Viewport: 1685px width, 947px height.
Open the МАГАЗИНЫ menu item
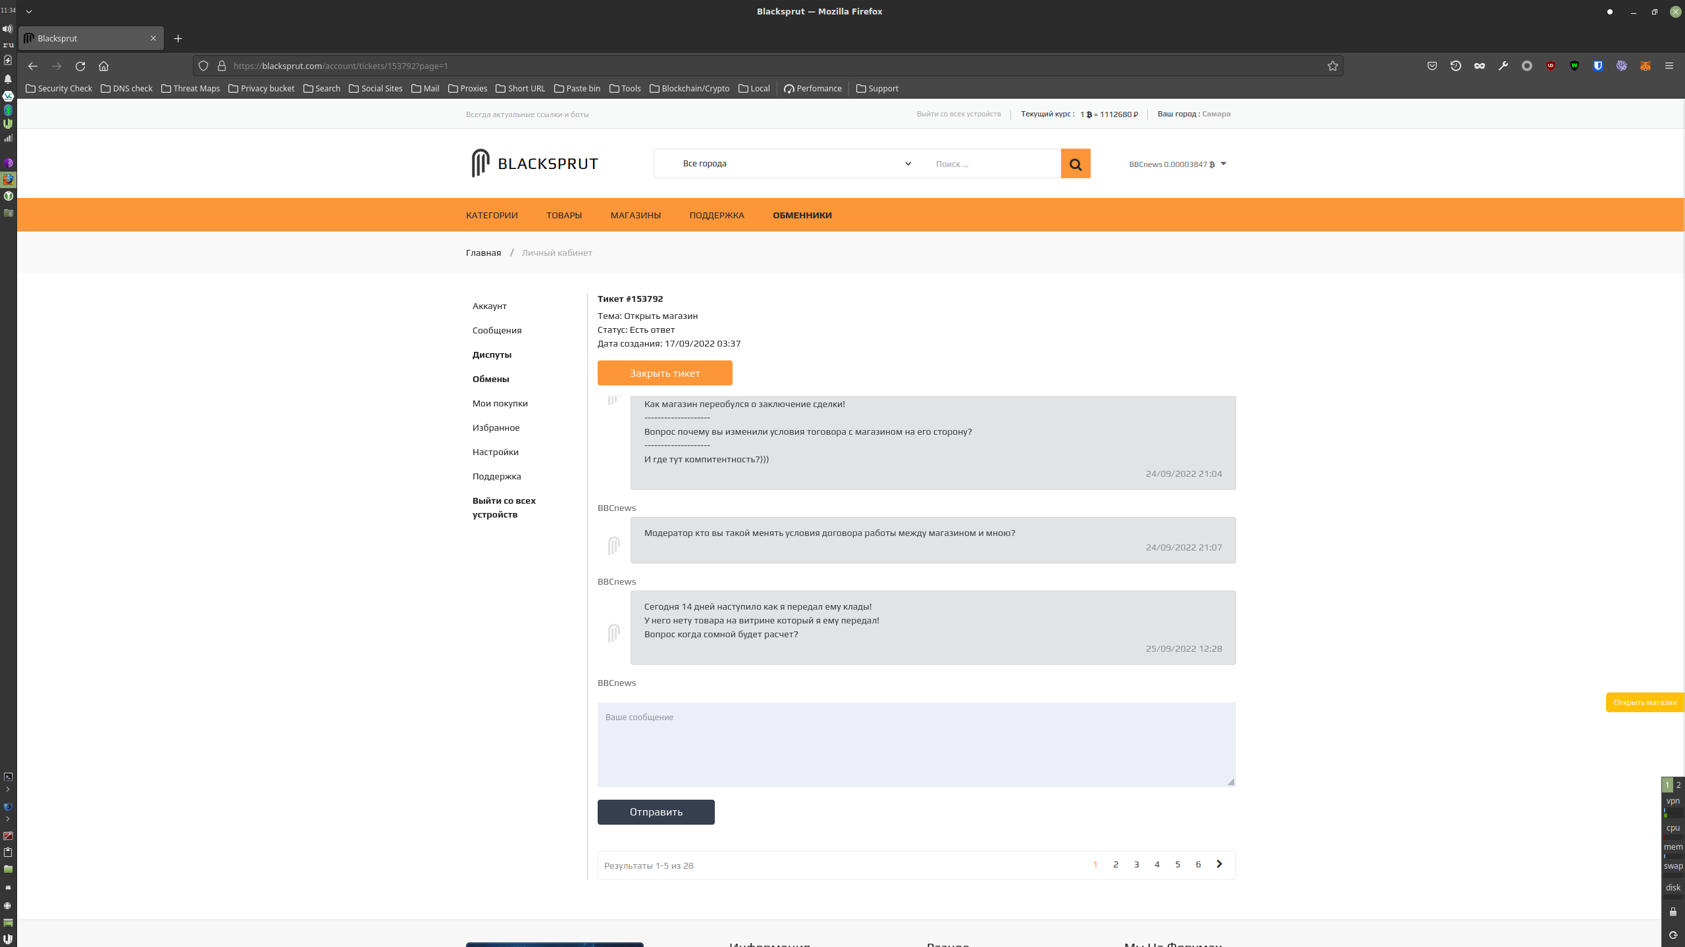click(636, 215)
